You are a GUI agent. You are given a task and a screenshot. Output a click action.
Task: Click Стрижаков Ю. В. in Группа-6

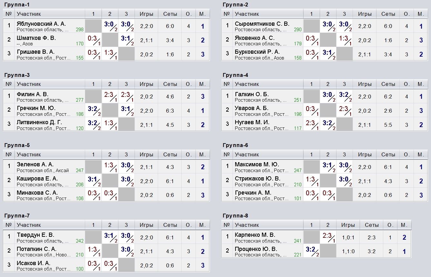[257, 179]
